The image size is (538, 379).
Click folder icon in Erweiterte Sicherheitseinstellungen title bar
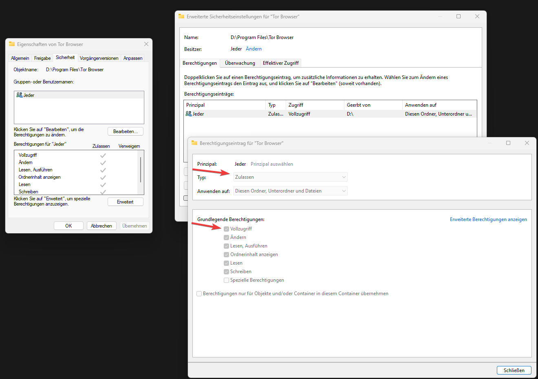coord(181,16)
